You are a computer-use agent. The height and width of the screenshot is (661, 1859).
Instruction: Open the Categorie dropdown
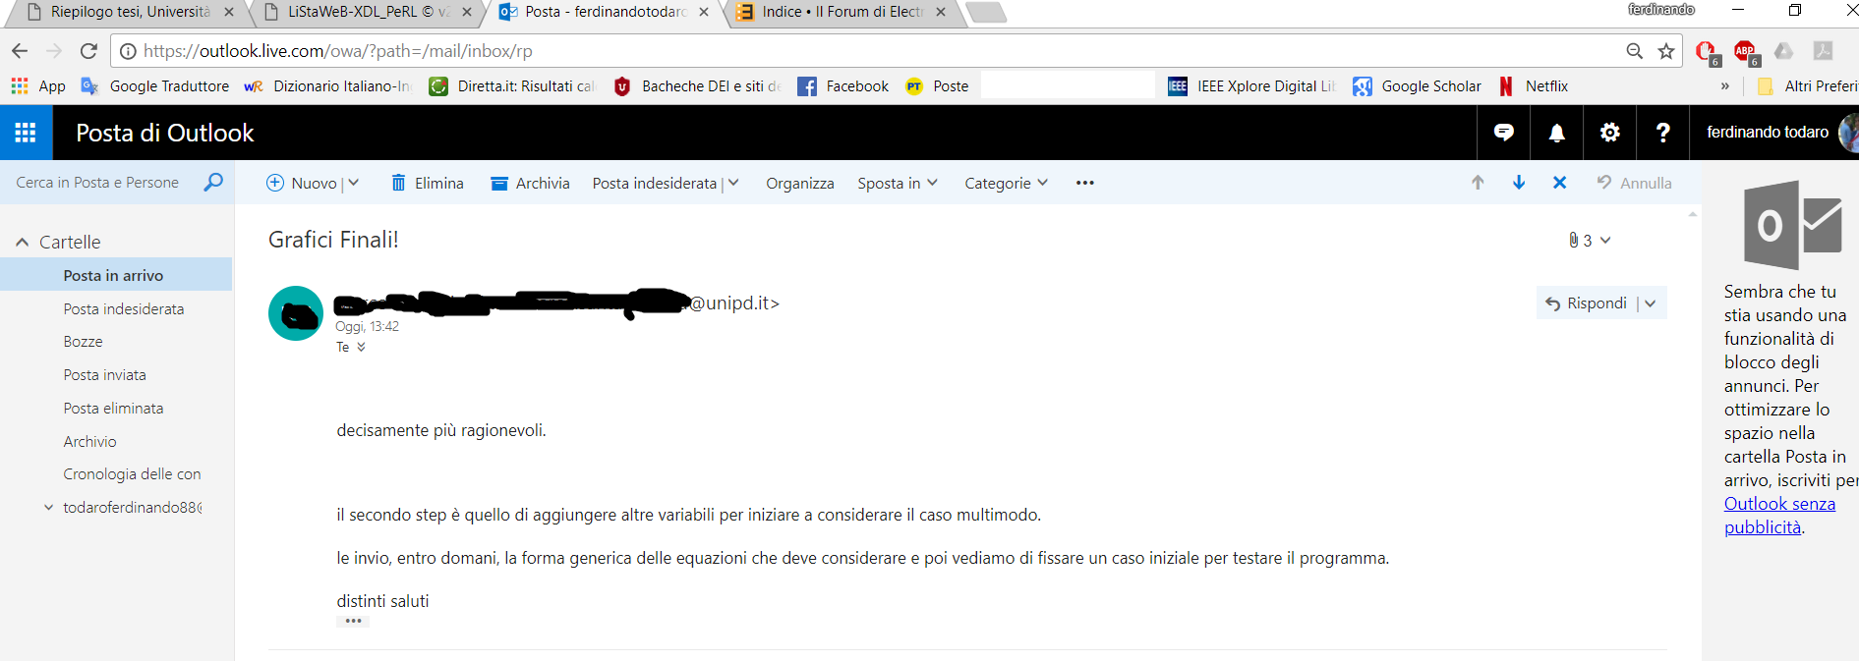pos(1006,184)
